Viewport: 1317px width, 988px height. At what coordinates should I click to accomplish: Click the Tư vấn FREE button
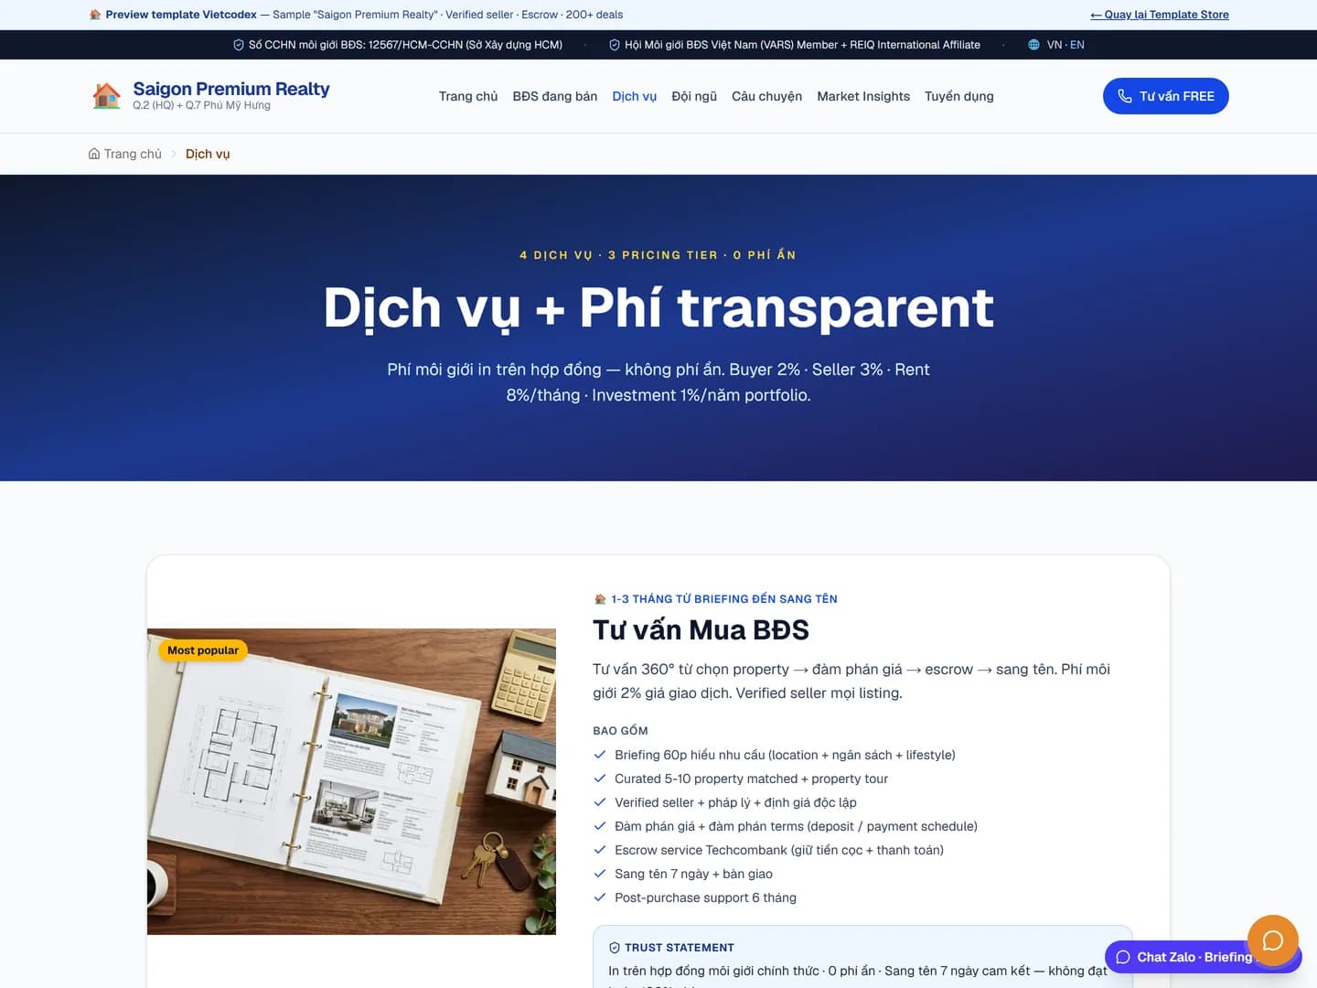[1166, 96]
